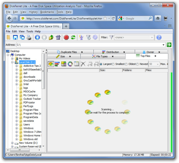This screenshot has height=163, width=179.
Task: Click the delete X icon
Action: click(x=83, y=64)
